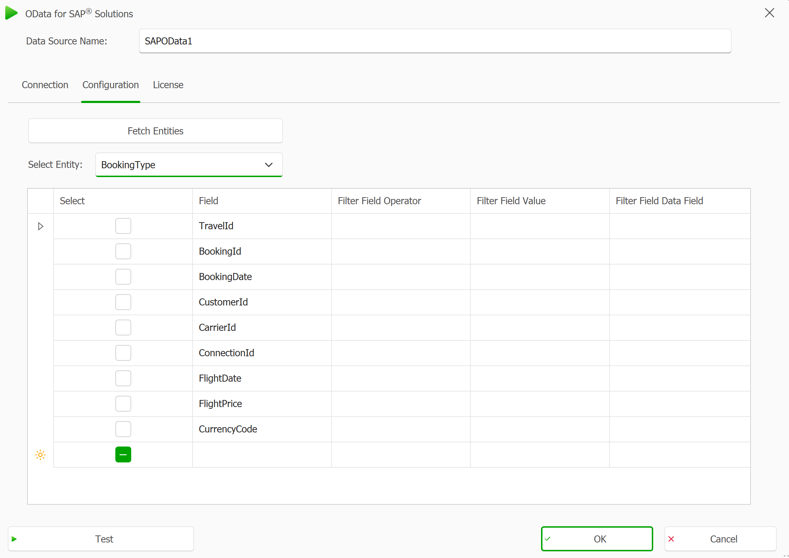Tick the TravelId select checkbox
Viewport: 789px width, 558px height.
pyautogui.click(x=123, y=226)
